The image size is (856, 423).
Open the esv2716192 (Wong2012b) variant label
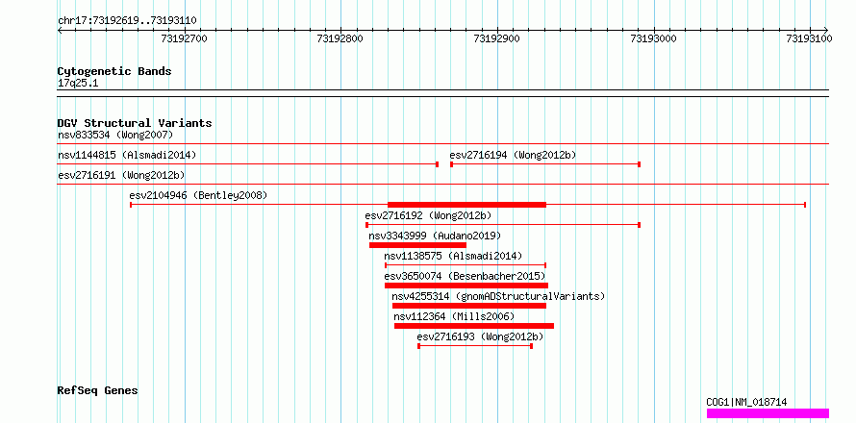tap(429, 215)
